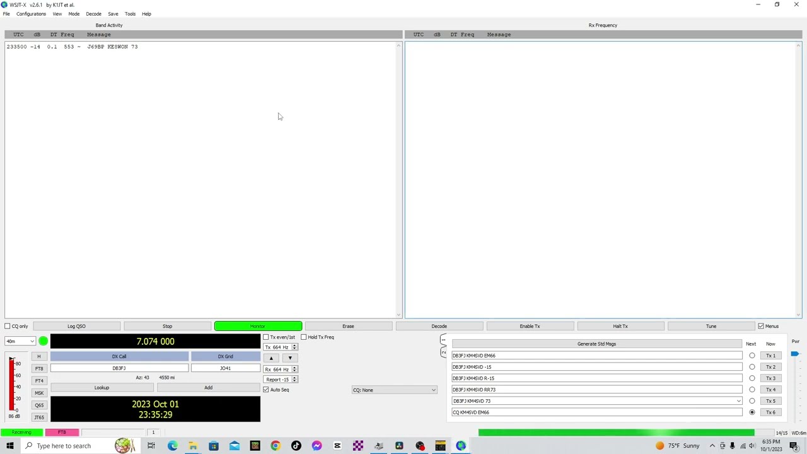Click the Windows Start button
This screenshot has height=454, width=807.
10,446
